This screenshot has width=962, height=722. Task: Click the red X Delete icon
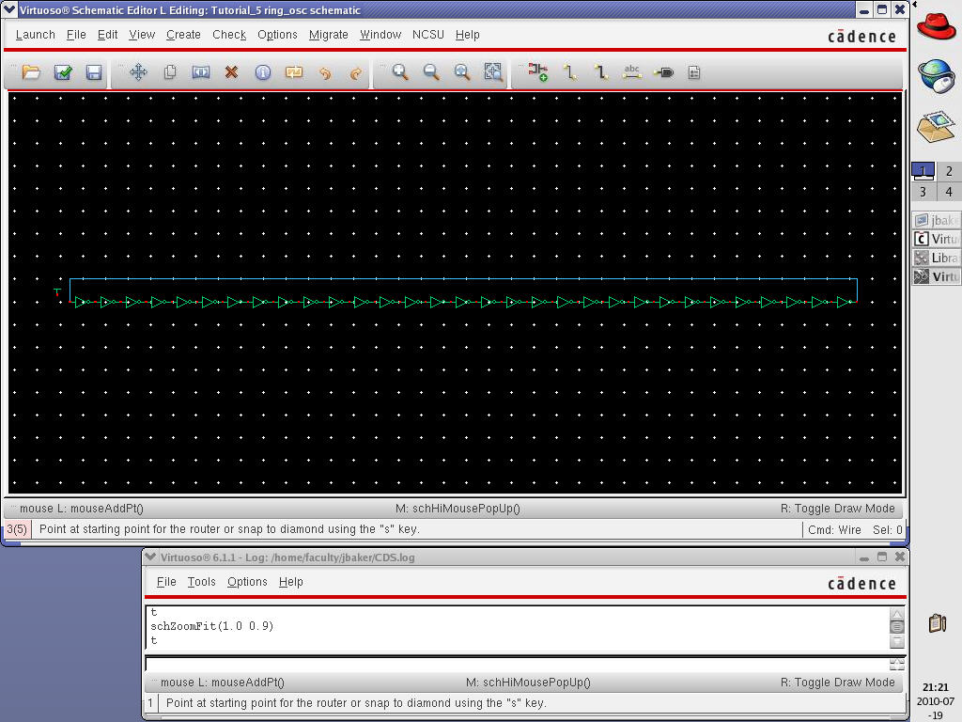click(x=231, y=72)
